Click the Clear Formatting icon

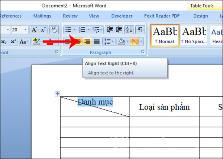click(54, 30)
